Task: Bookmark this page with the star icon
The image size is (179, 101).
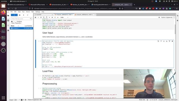Action: tap(123, 9)
